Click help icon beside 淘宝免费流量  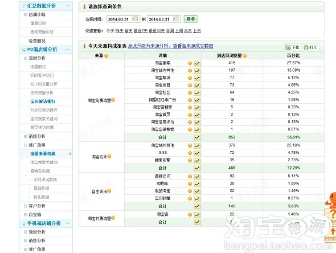coord(113,100)
